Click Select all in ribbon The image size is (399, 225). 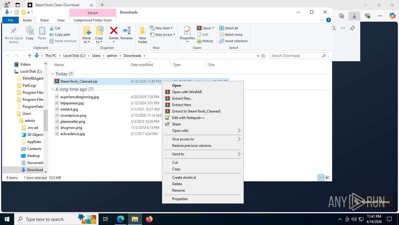click(229, 28)
